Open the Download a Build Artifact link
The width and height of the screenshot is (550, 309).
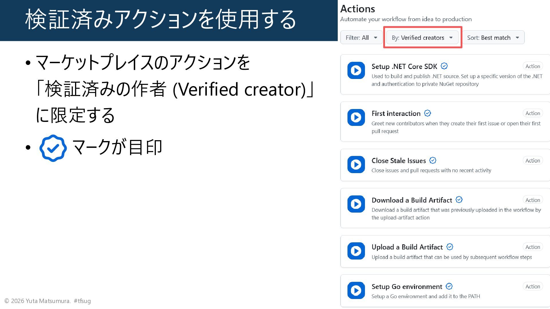coord(412,200)
